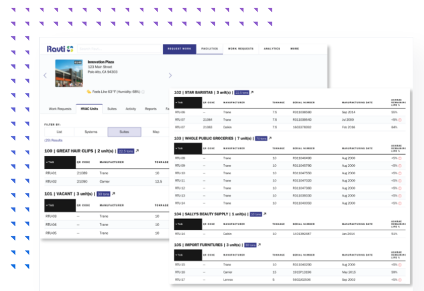Sort by Tag in Star Baristas table
Screen dimensions: 424x291
click(x=188, y=102)
